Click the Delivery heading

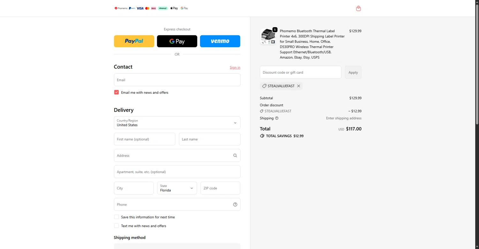click(x=124, y=110)
